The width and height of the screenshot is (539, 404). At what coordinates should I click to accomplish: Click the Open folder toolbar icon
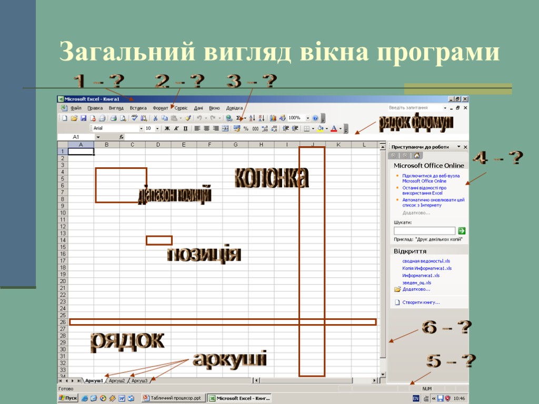[74, 118]
